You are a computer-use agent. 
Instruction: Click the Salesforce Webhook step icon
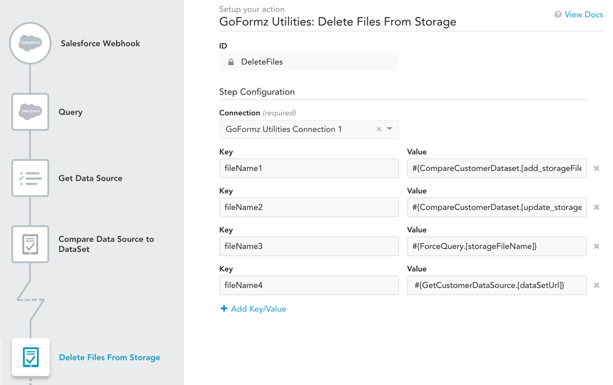(x=30, y=43)
